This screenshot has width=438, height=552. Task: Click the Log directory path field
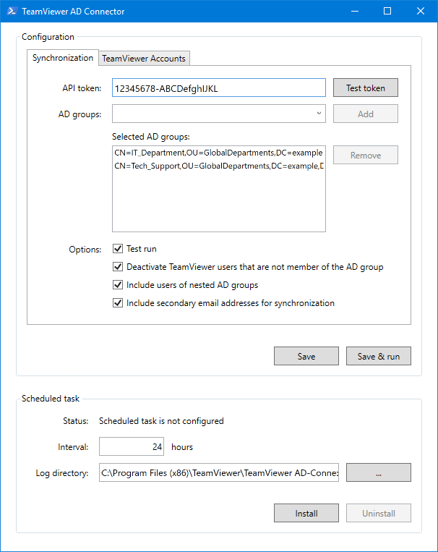(x=219, y=472)
